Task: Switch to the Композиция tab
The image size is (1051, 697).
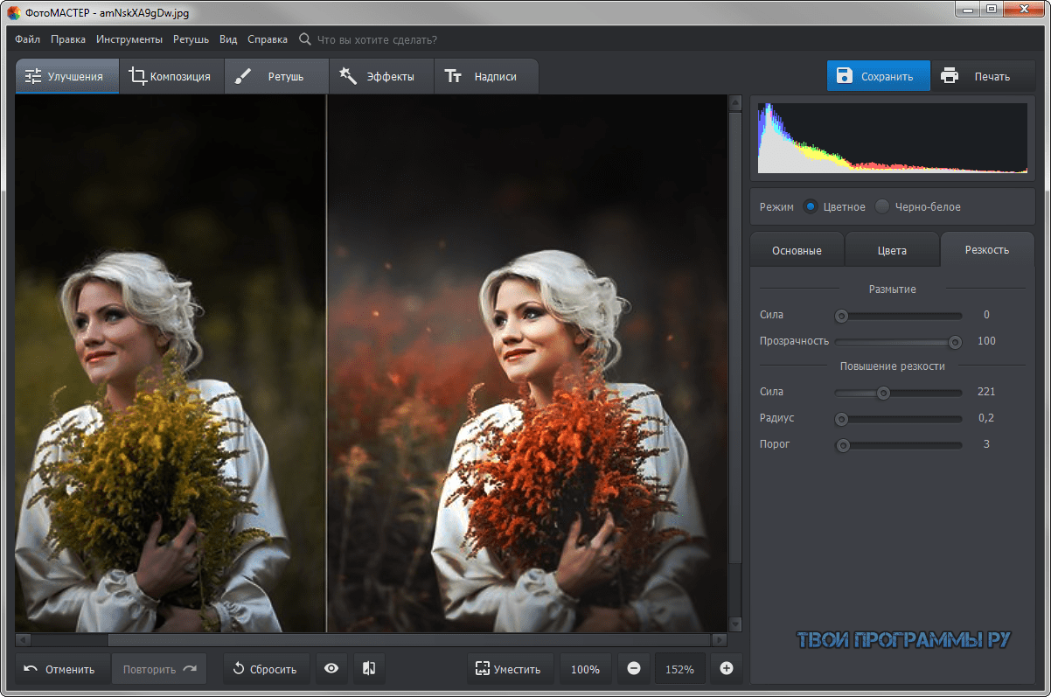Action: [171, 76]
